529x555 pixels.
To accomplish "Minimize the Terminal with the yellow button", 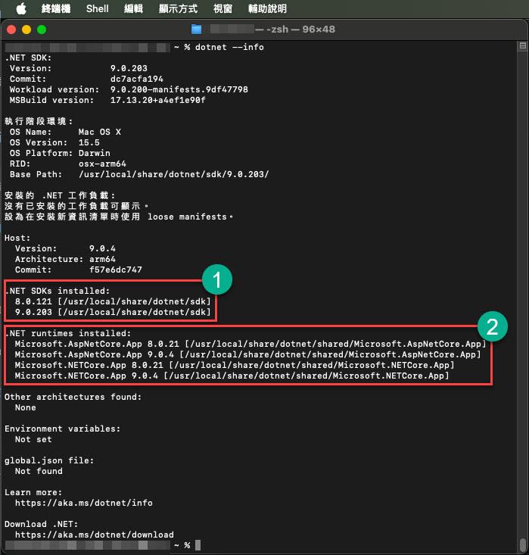I will [26, 30].
